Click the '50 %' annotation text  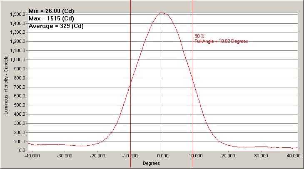(199, 36)
